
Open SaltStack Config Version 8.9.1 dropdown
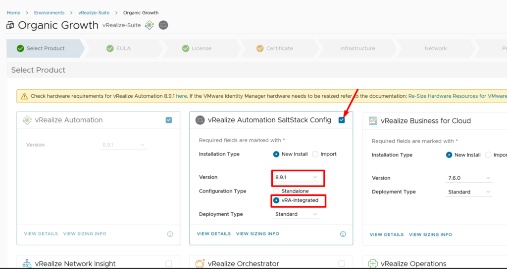[x=296, y=178]
